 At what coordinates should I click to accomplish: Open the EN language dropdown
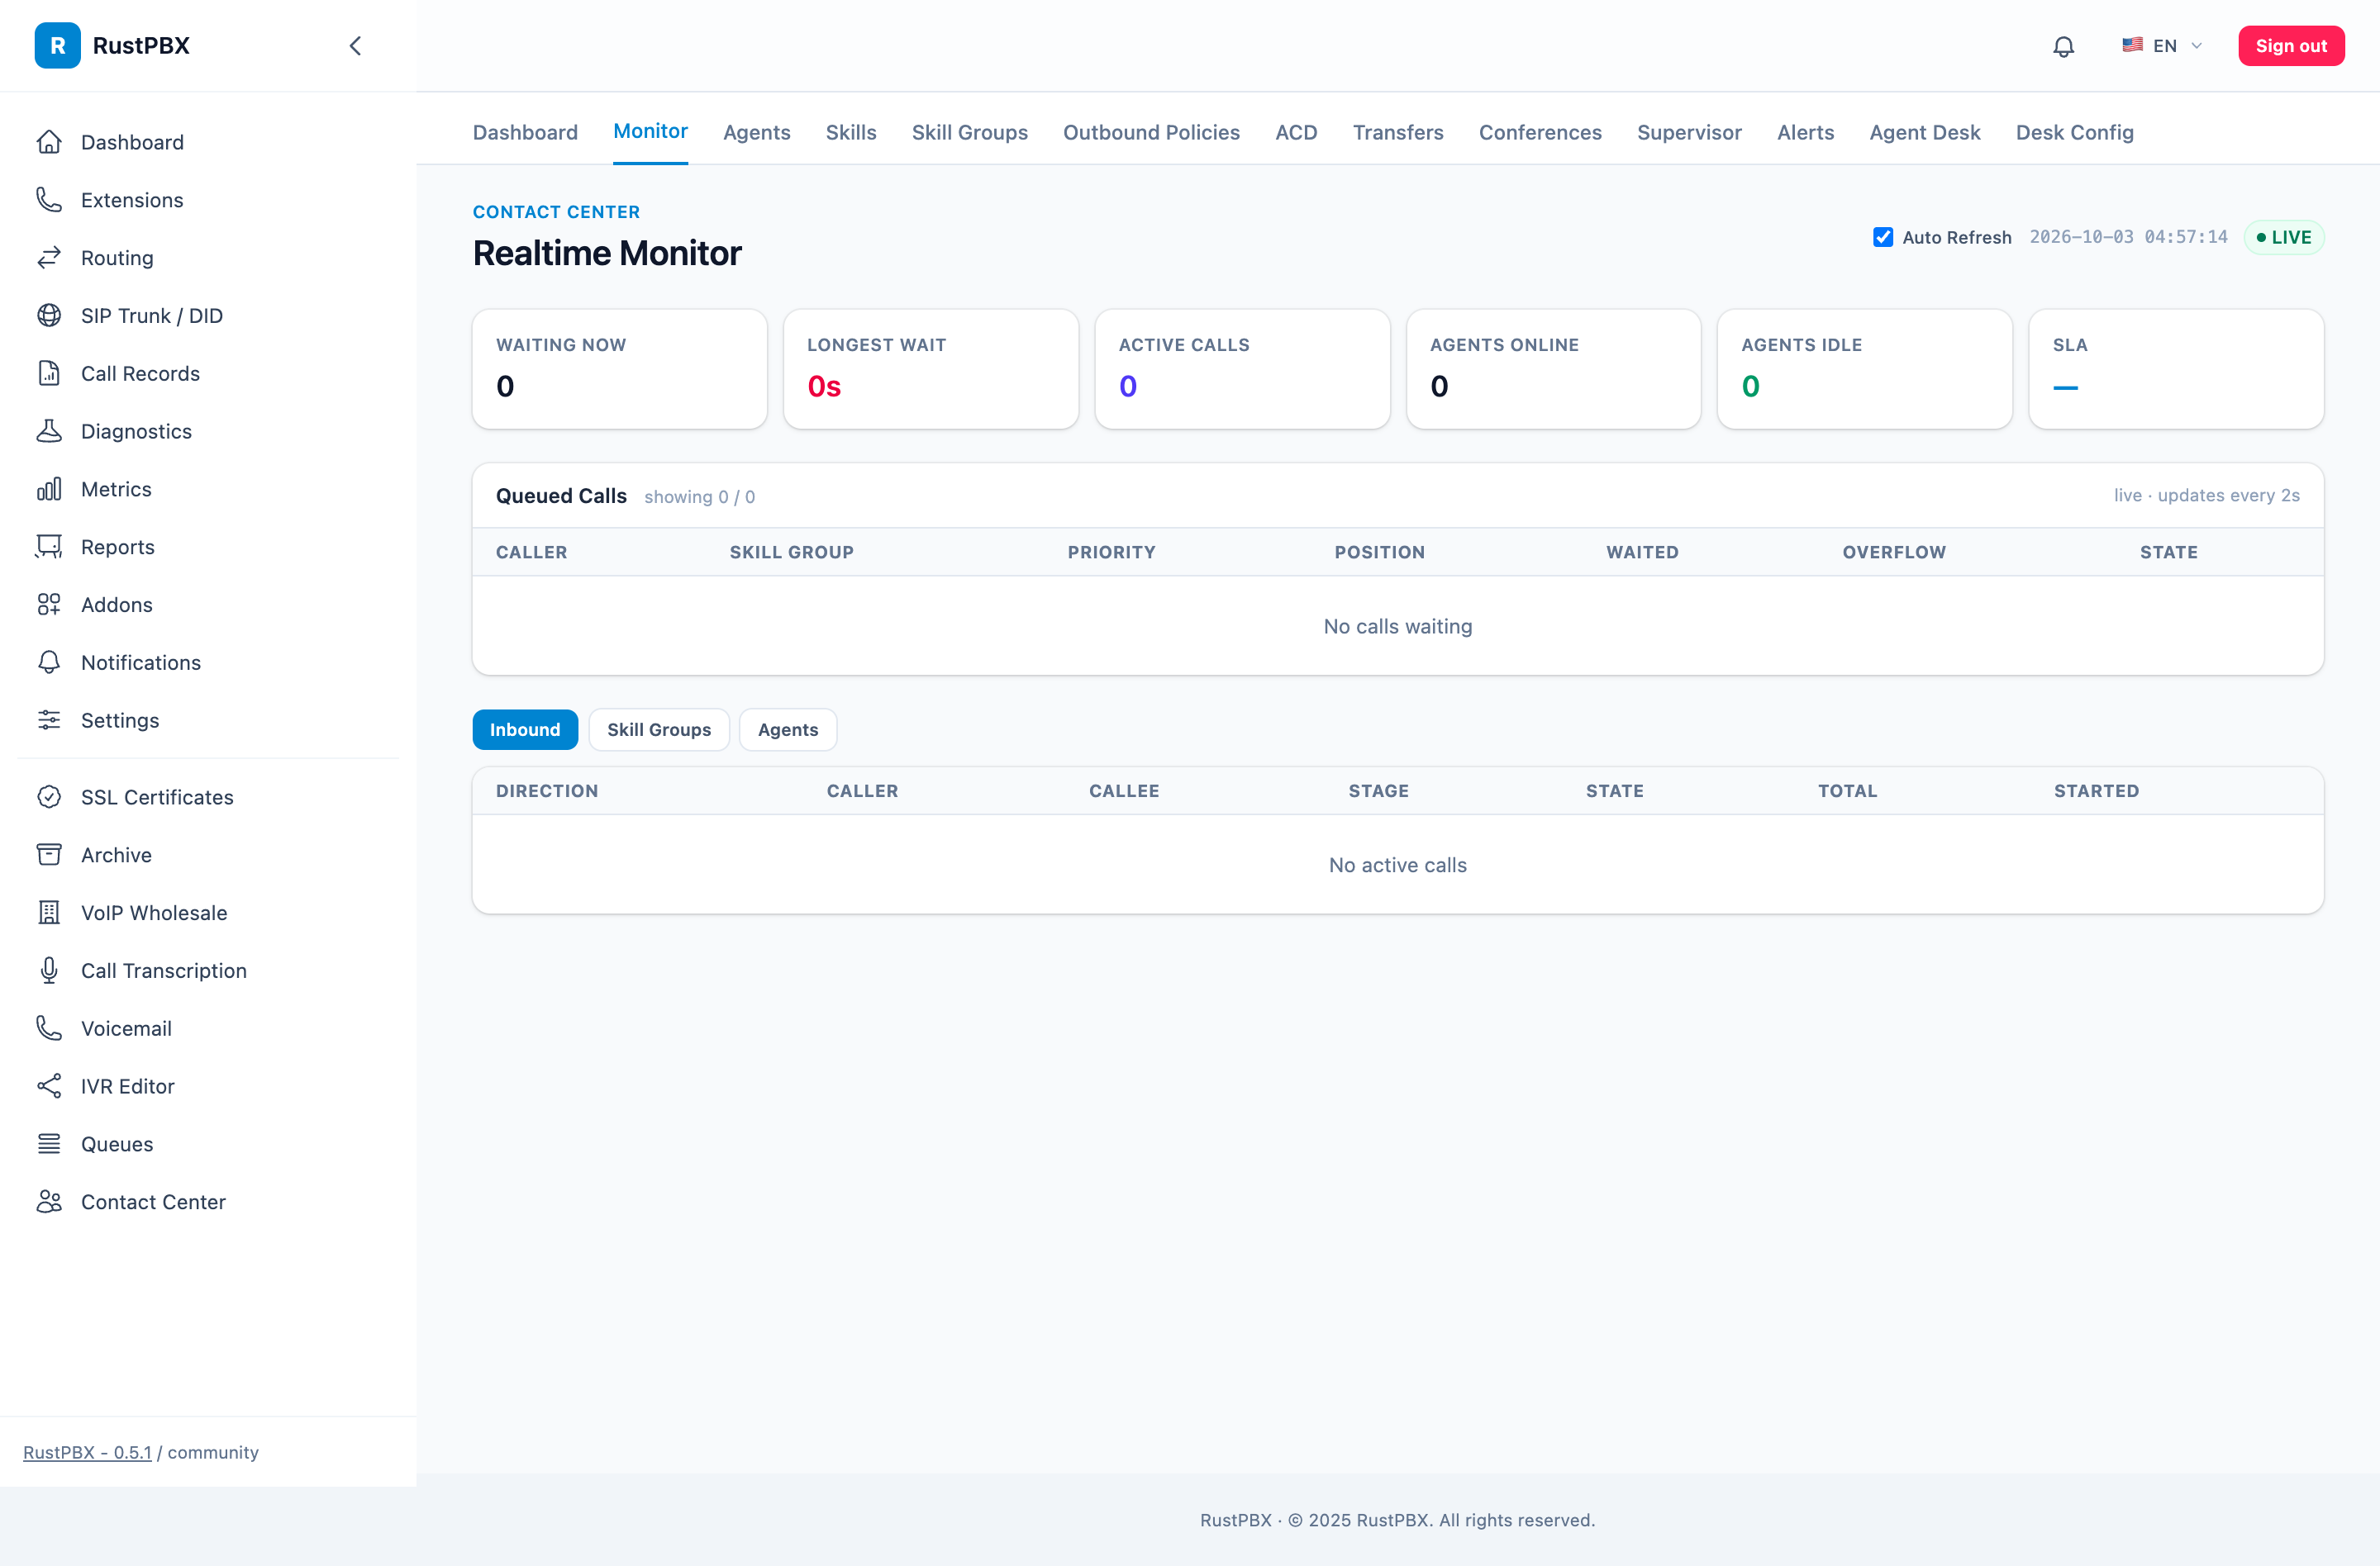click(x=2162, y=46)
